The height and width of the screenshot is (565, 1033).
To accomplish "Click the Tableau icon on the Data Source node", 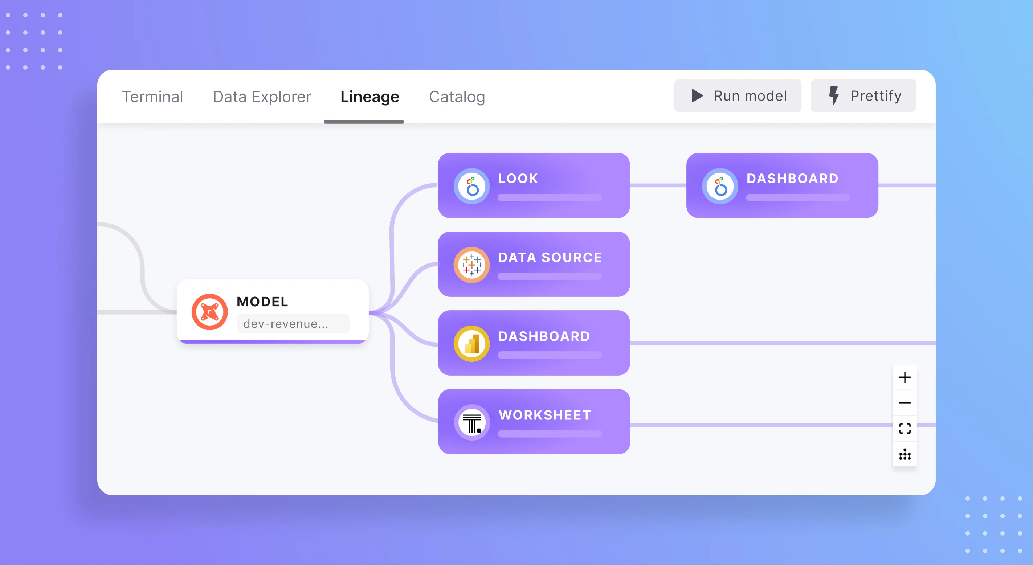I will click(471, 265).
